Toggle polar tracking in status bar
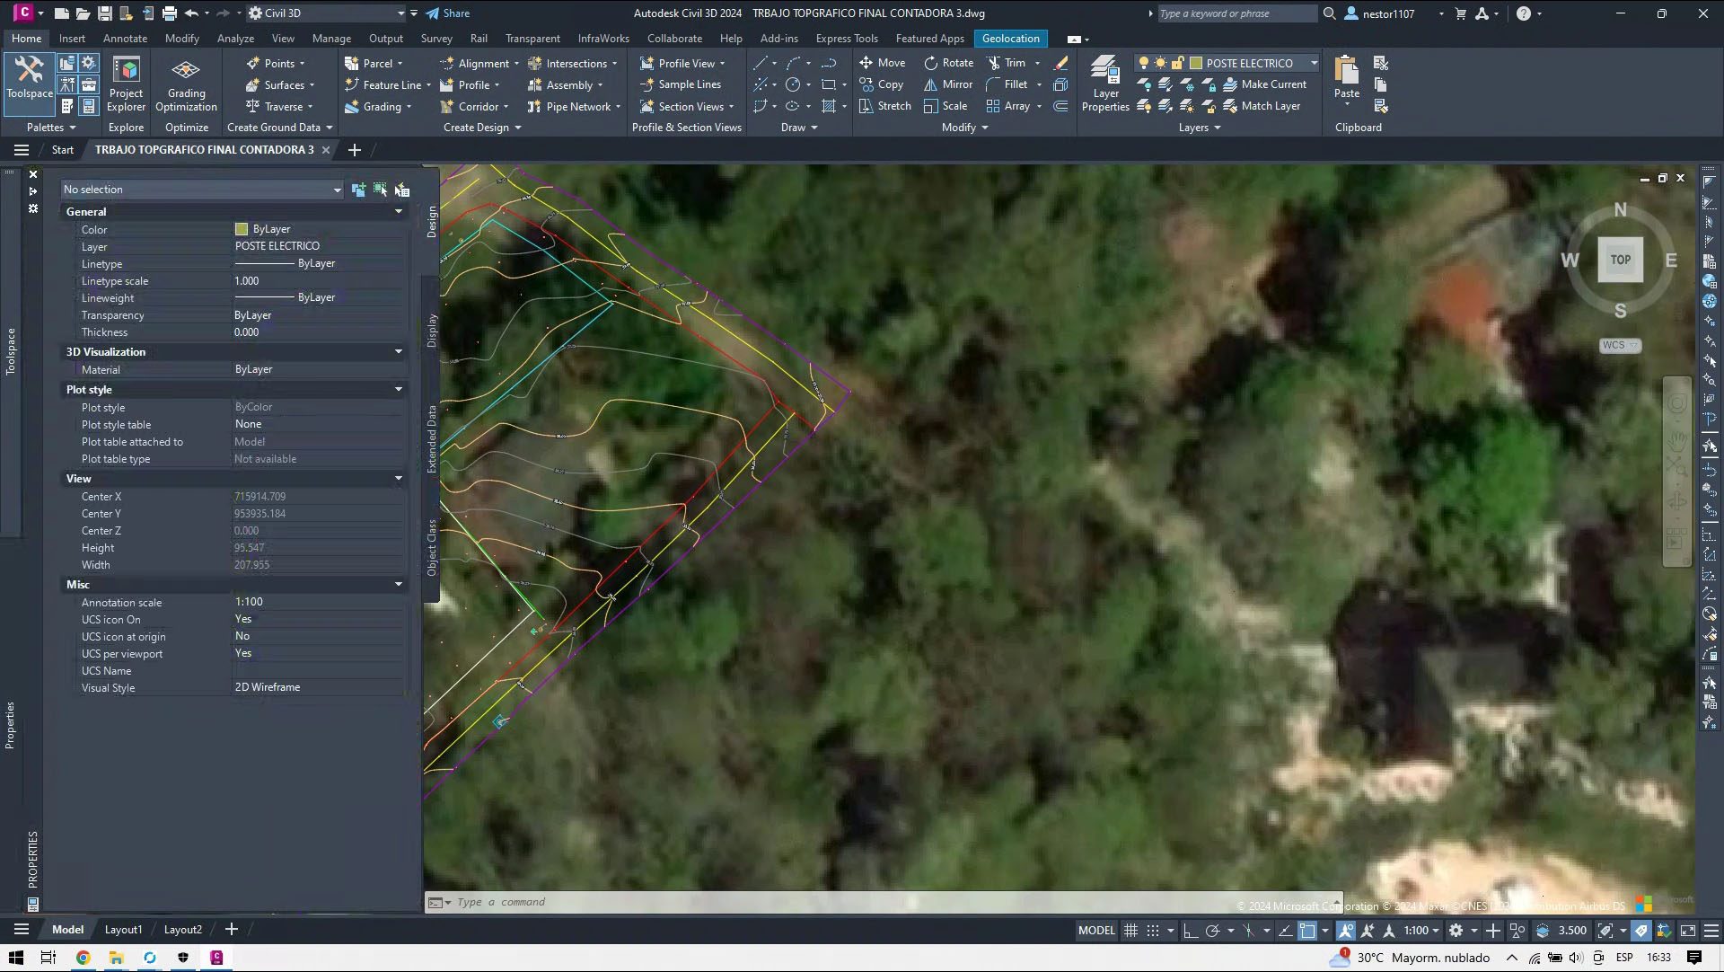The image size is (1724, 972). click(1213, 931)
